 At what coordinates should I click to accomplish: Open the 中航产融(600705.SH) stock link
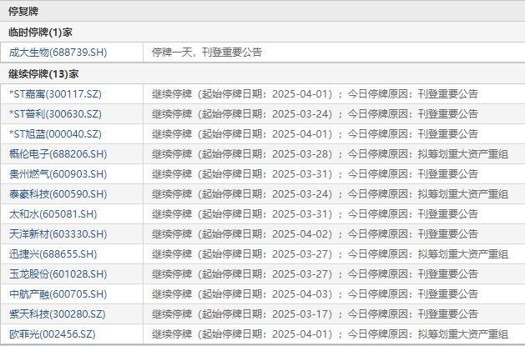pos(58,294)
